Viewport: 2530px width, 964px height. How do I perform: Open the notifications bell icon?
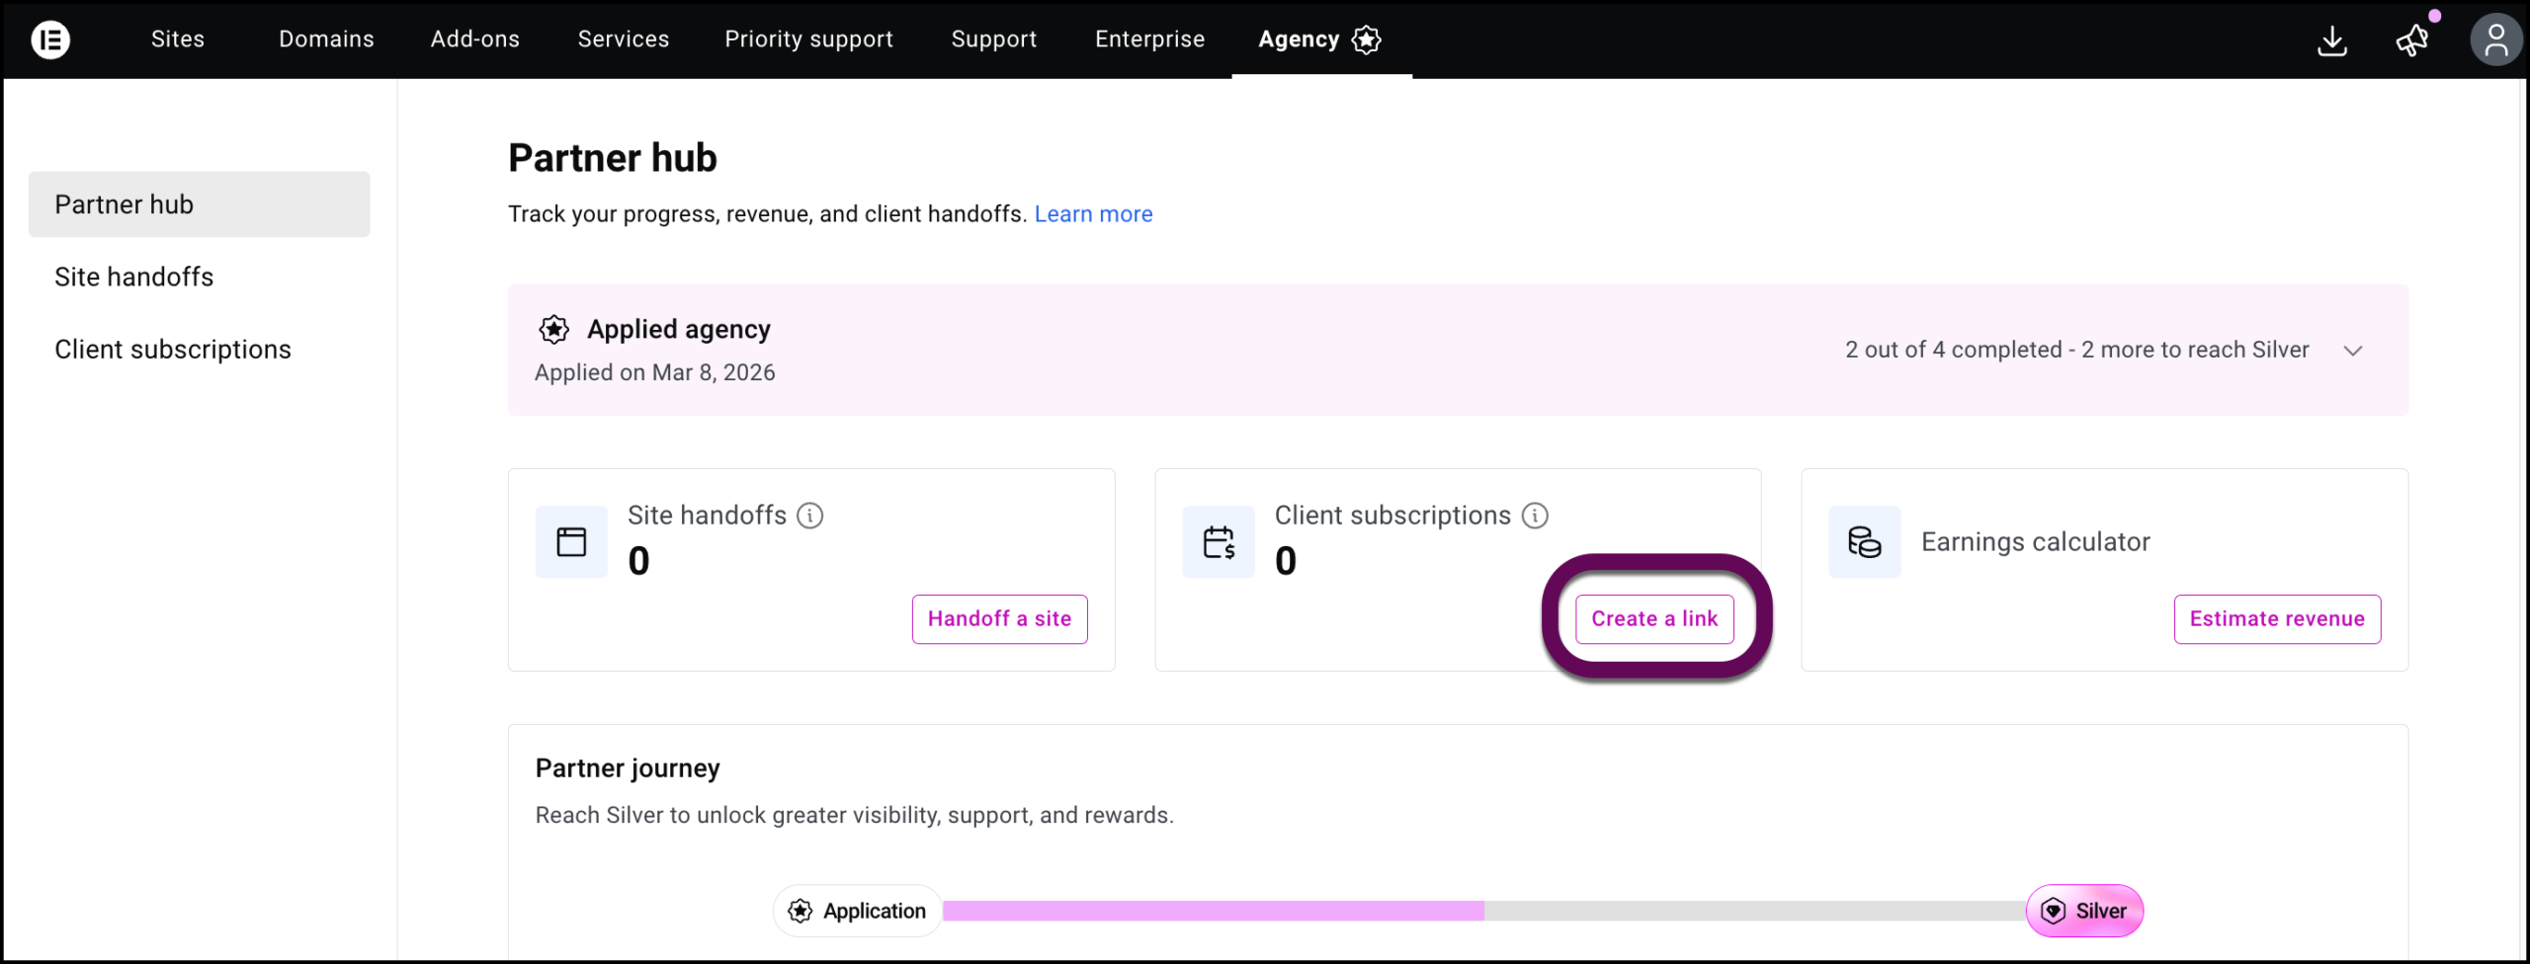[x=2411, y=41]
